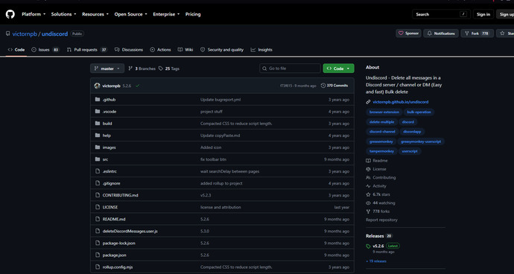Click the folder icon beside help
The image size is (514, 274).
pyautogui.click(x=98, y=136)
